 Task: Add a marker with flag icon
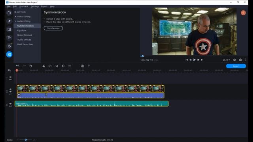coord(89,66)
